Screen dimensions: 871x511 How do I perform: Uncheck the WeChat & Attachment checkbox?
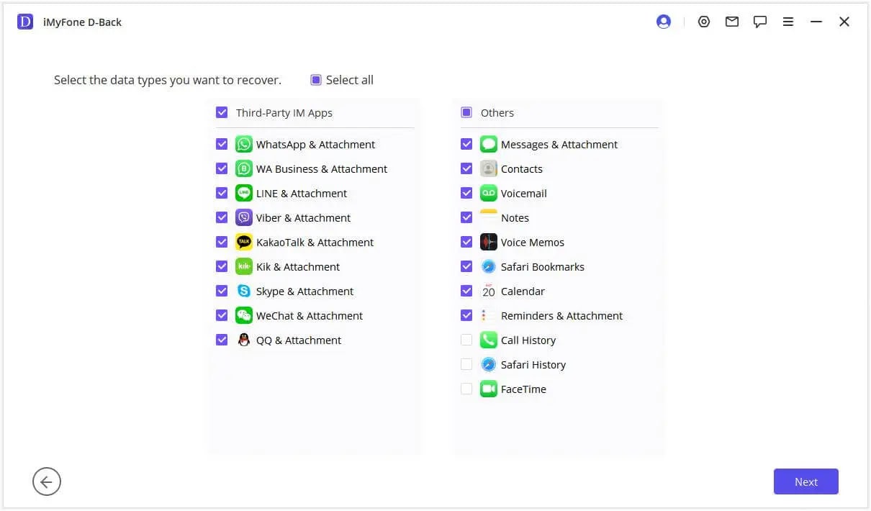pos(222,315)
